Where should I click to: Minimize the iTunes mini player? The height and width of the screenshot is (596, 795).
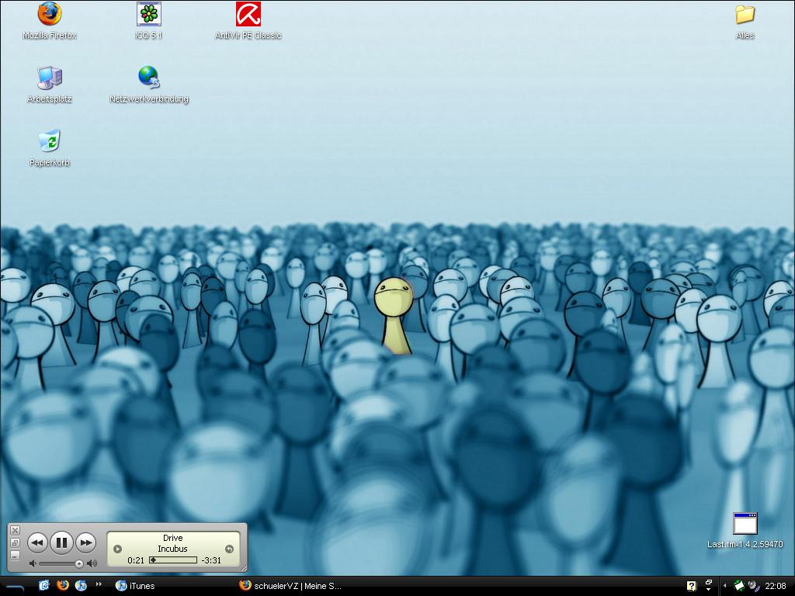(15, 556)
